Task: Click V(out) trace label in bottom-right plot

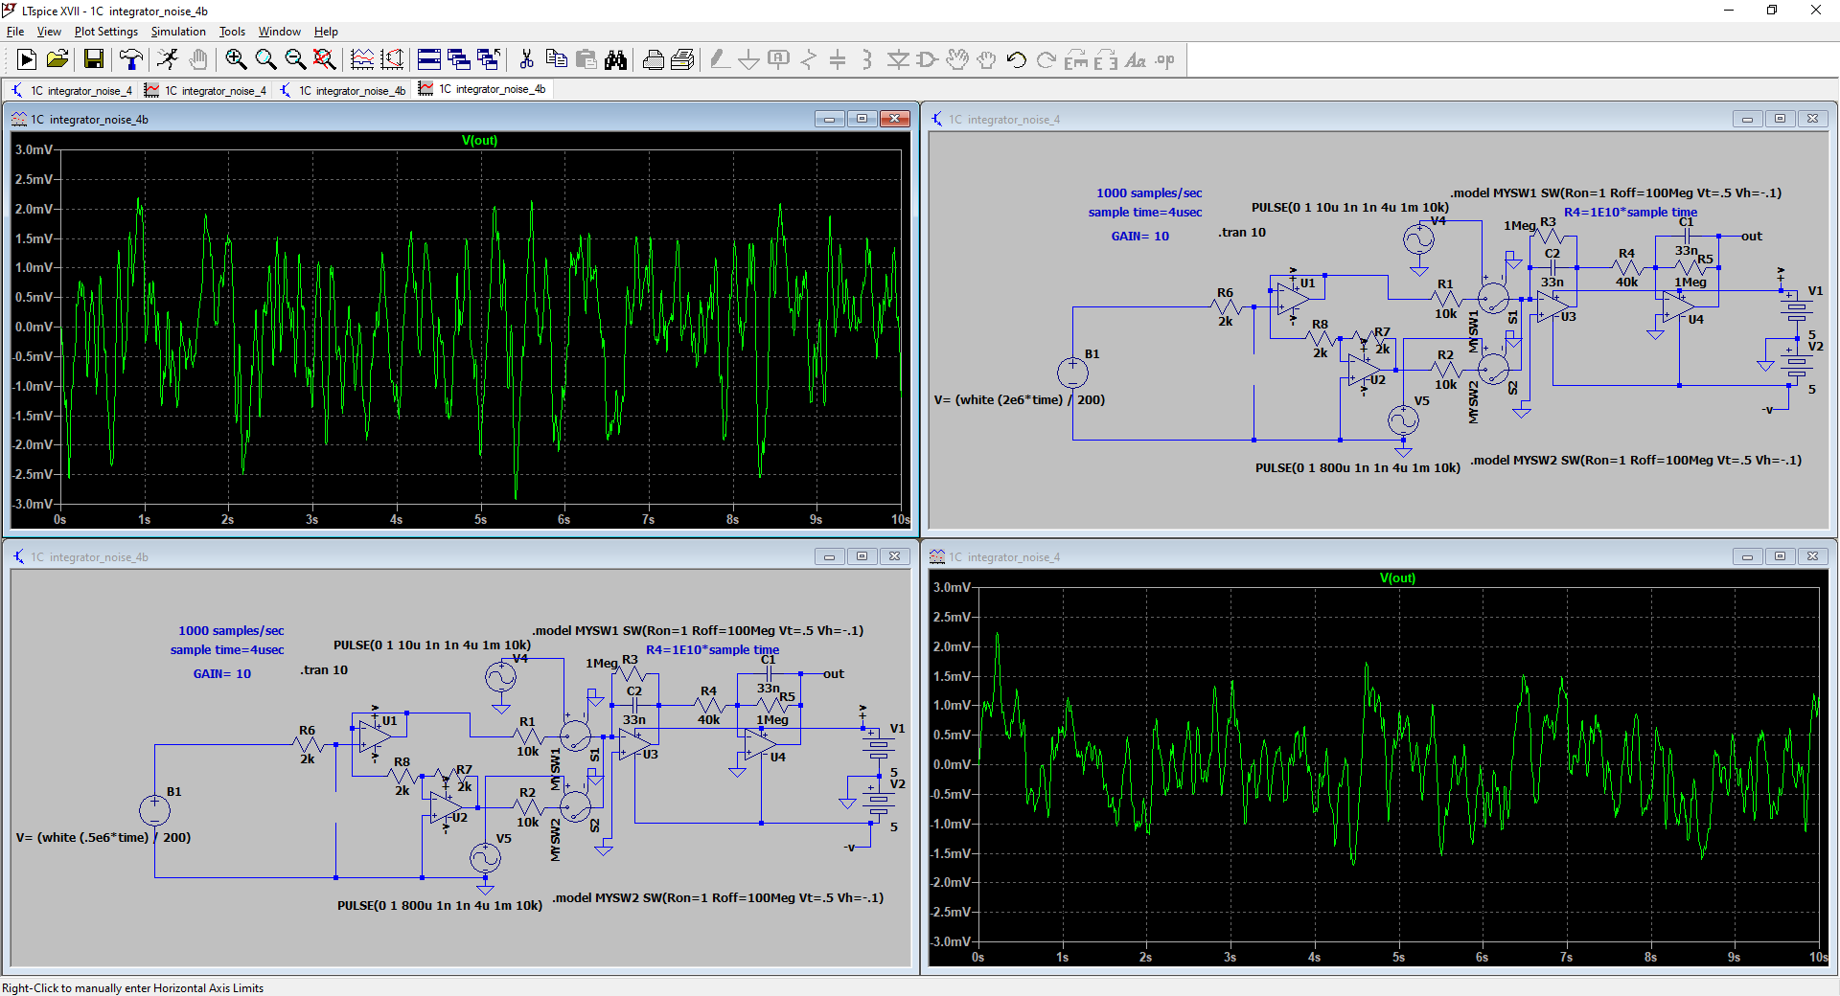Action: (1396, 578)
